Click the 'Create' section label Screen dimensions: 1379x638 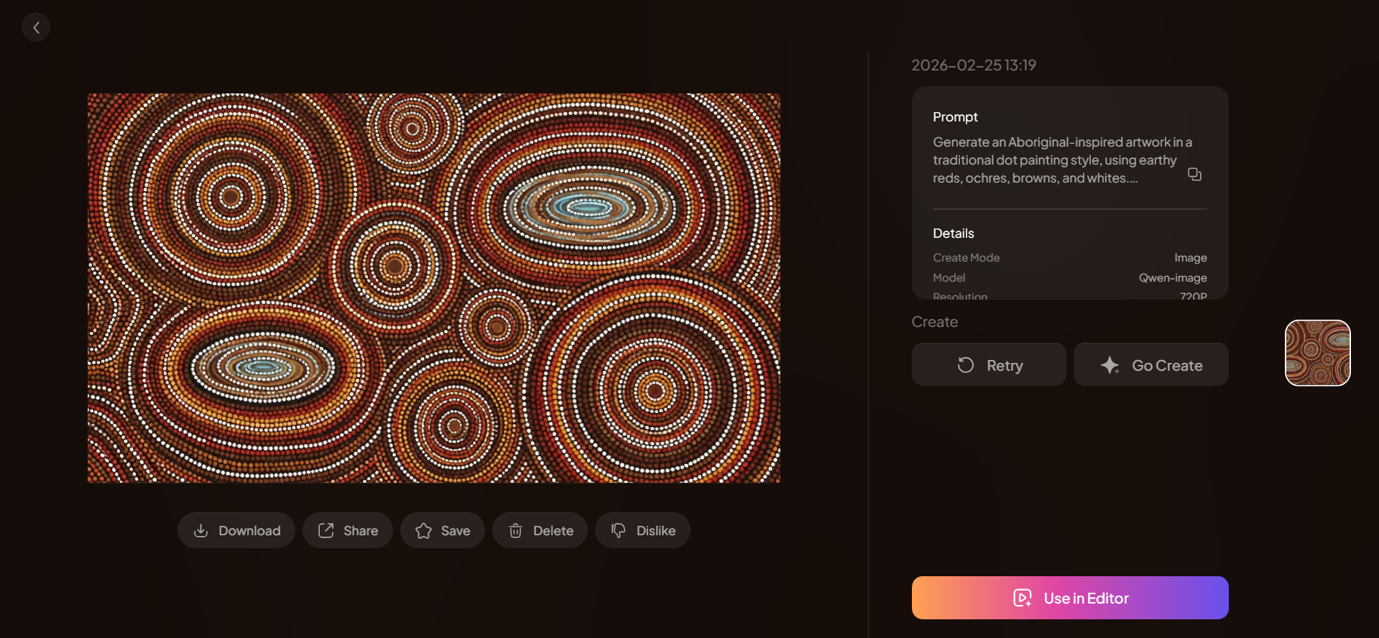[935, 322]
